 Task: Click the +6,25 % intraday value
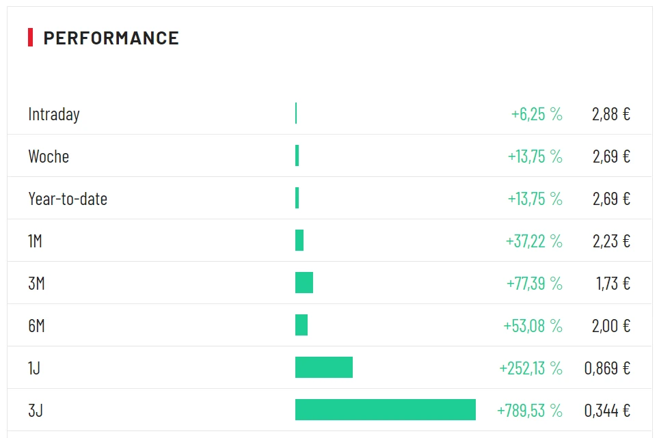coord(537,114)
